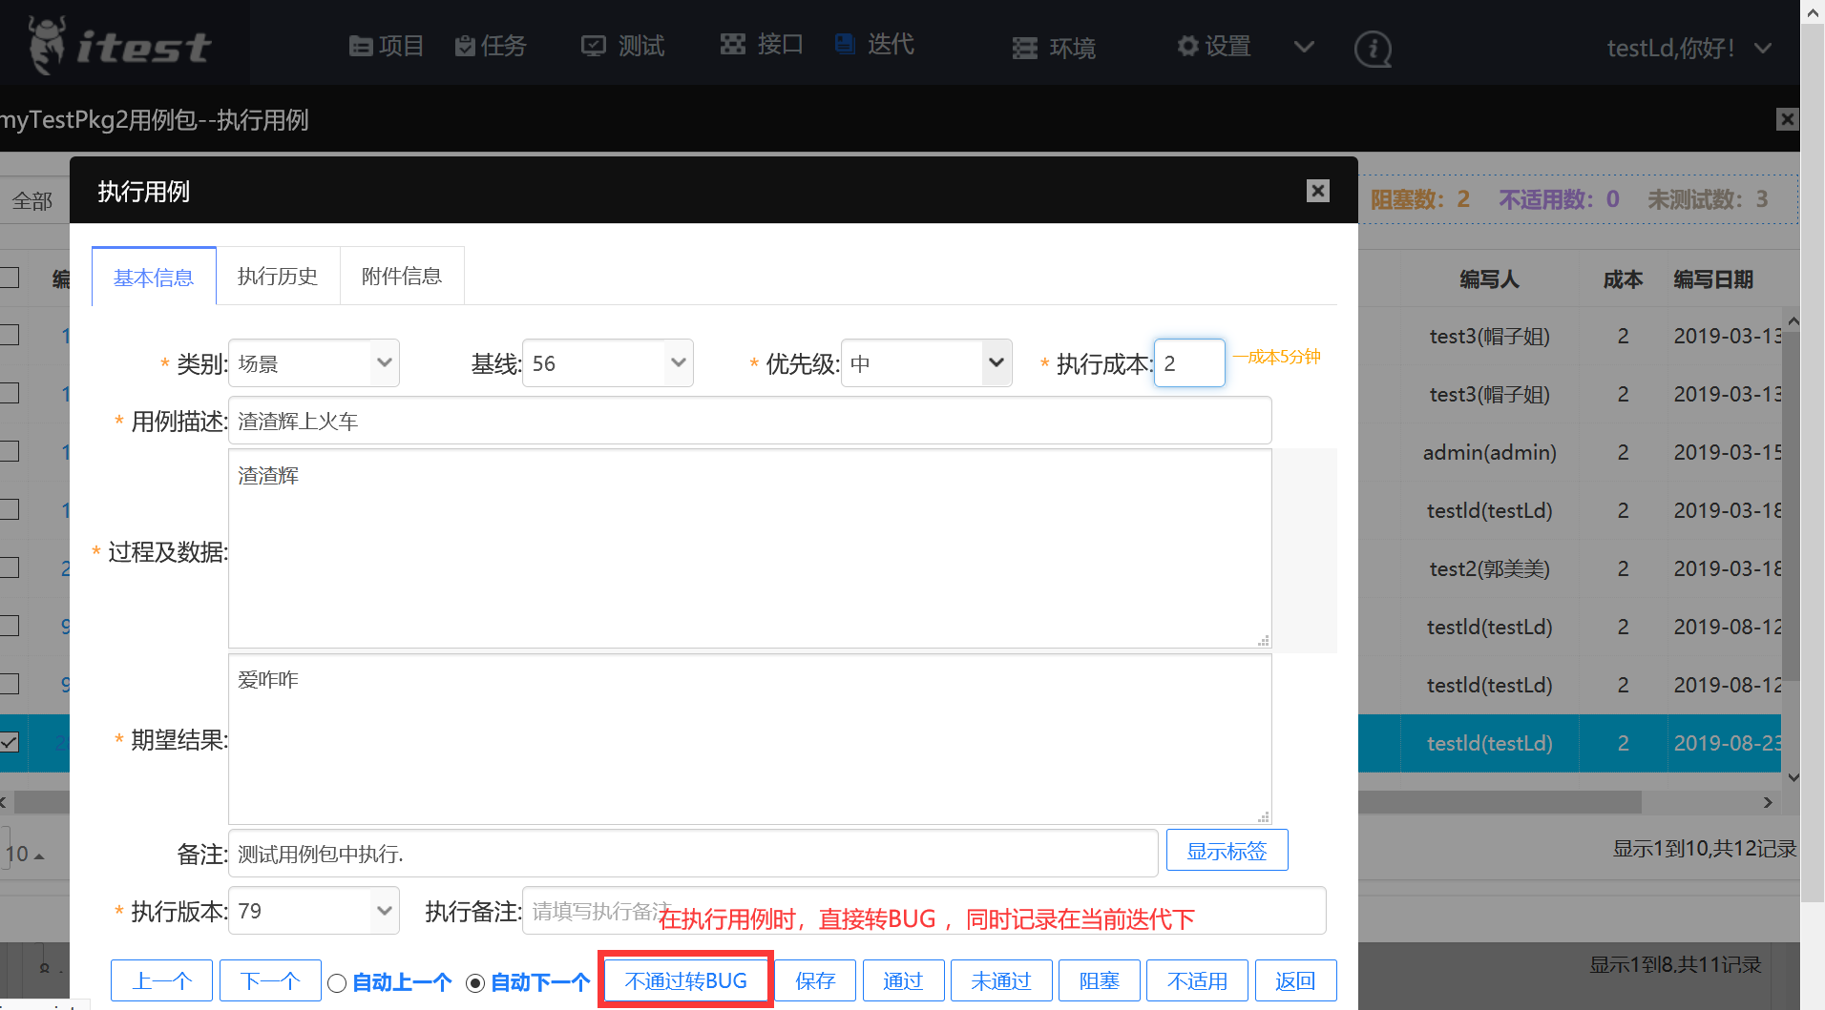Image resolution: width=1825 pixels, height=1010 pixels.
Task: Click the 成本 column header
Action: pos(1623,279)
